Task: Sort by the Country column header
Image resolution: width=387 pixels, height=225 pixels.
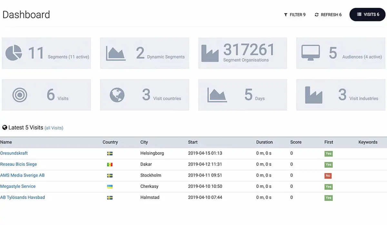Action: pyautogui.click(x=110, y=142)
